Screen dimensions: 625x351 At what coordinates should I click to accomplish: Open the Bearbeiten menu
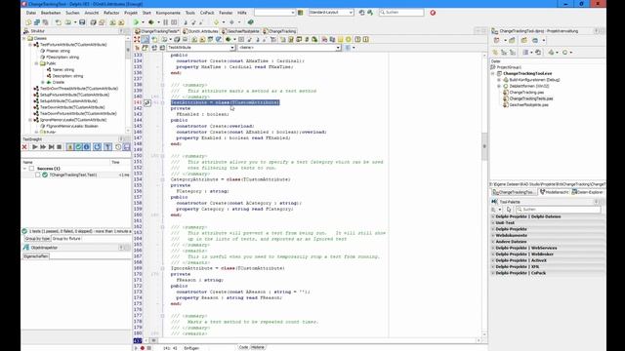point(51,13)
